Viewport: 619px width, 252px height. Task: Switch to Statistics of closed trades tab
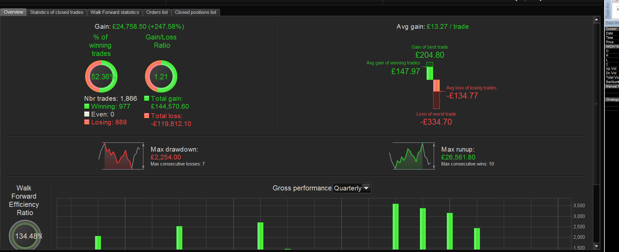pos(57,12)
